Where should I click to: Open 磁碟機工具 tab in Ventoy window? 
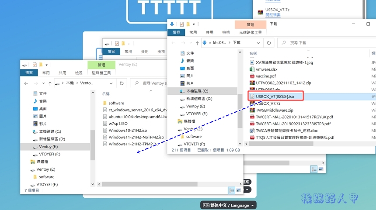click(x=101, y=73)
